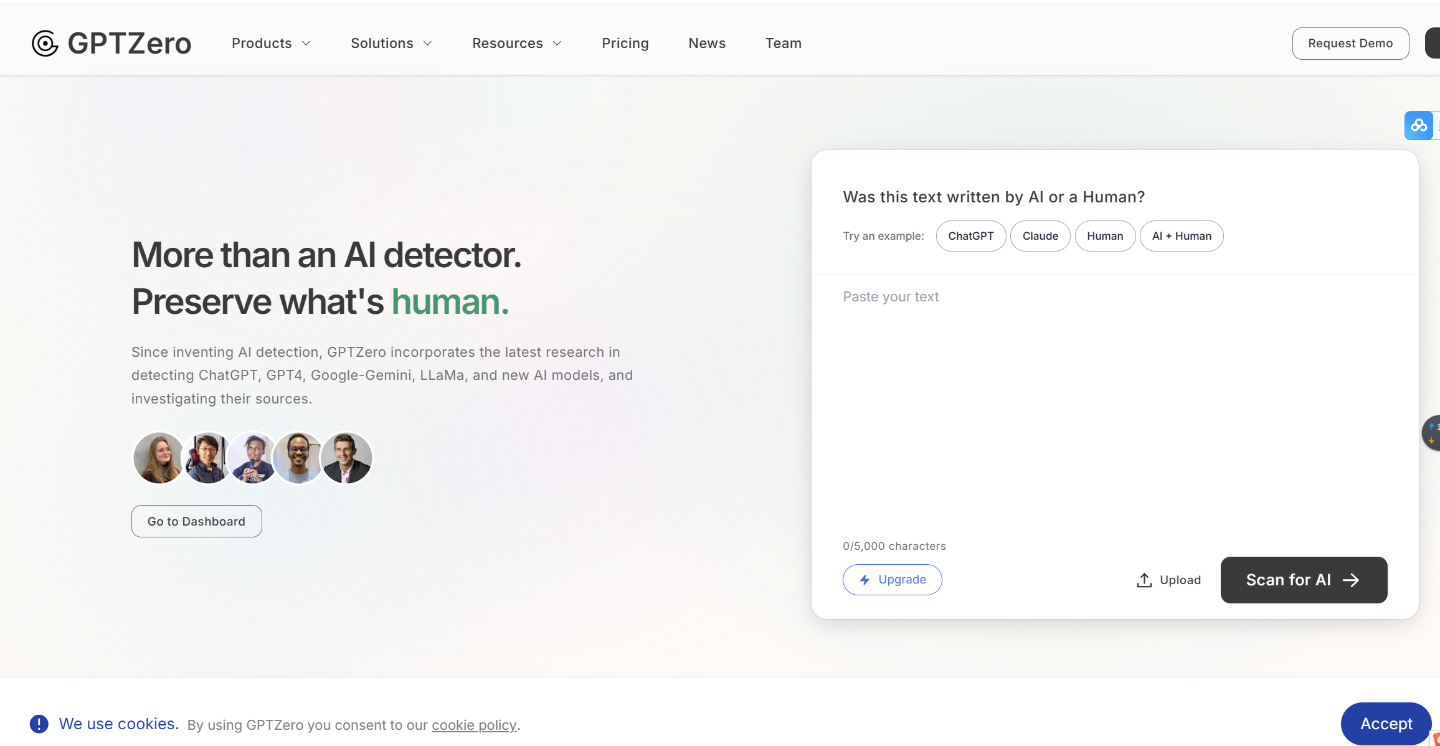Select the ChatGPT example text

pos(970,236)
